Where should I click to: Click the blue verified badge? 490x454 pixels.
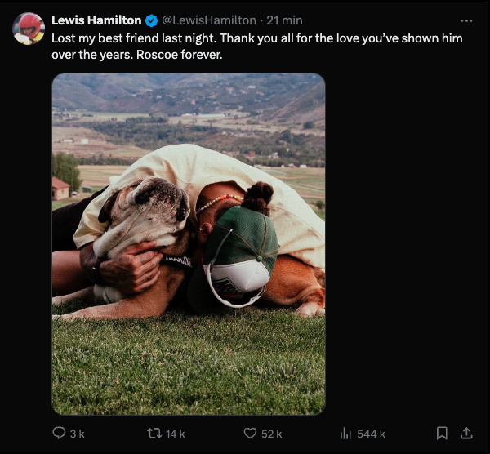[151, 20]
